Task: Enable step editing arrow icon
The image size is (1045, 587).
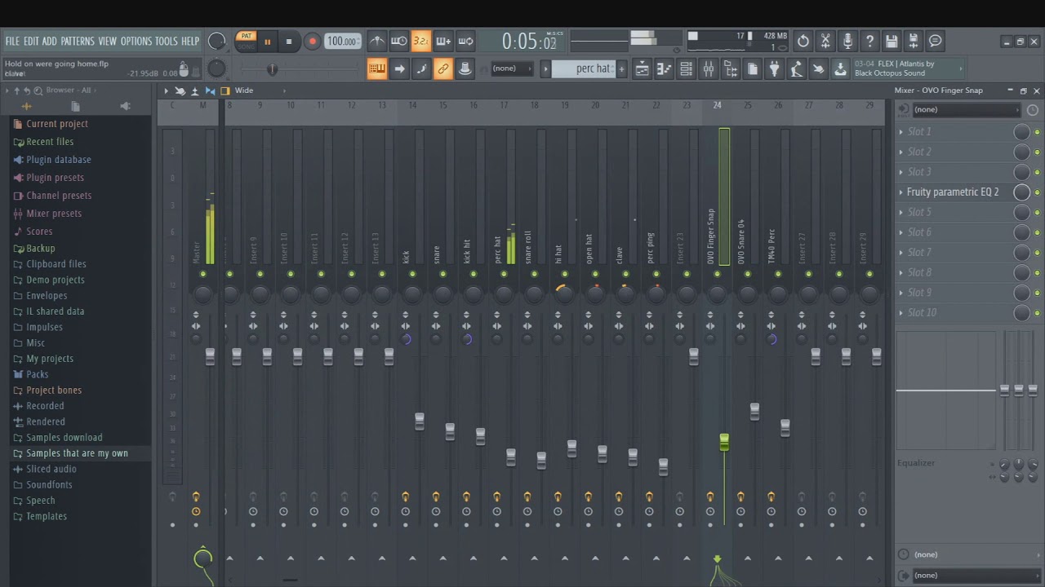Action: (x=399, y=69)
